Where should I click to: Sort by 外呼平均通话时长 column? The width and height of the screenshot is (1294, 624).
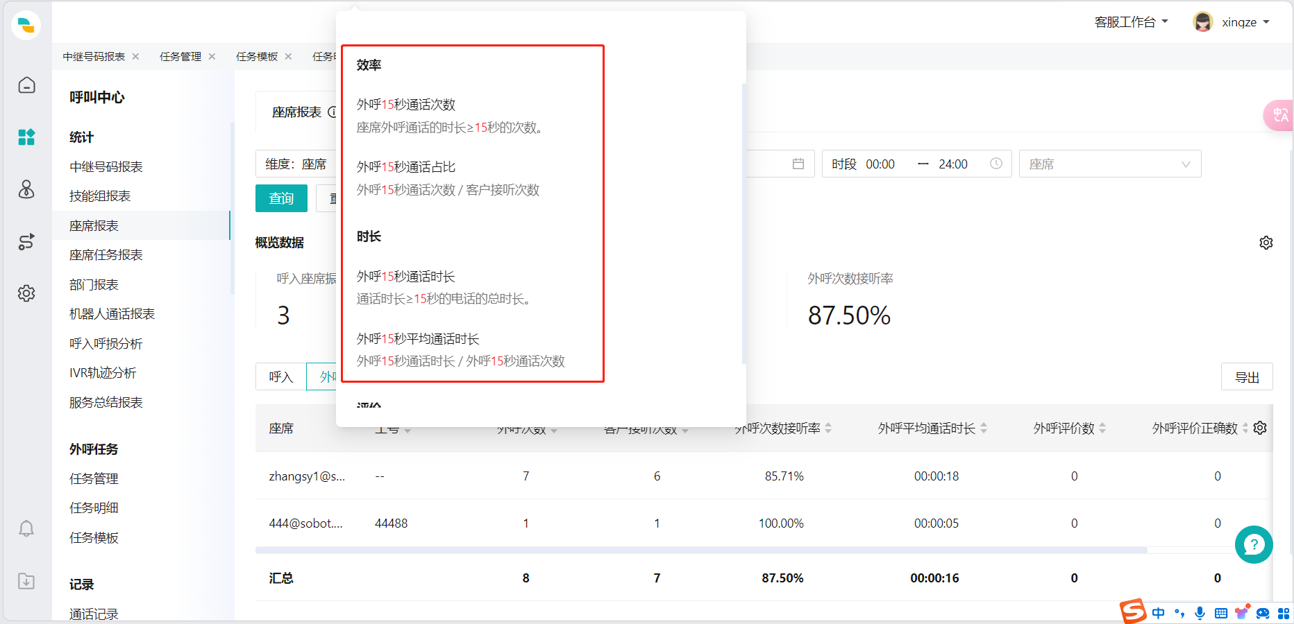coord(984,428)
